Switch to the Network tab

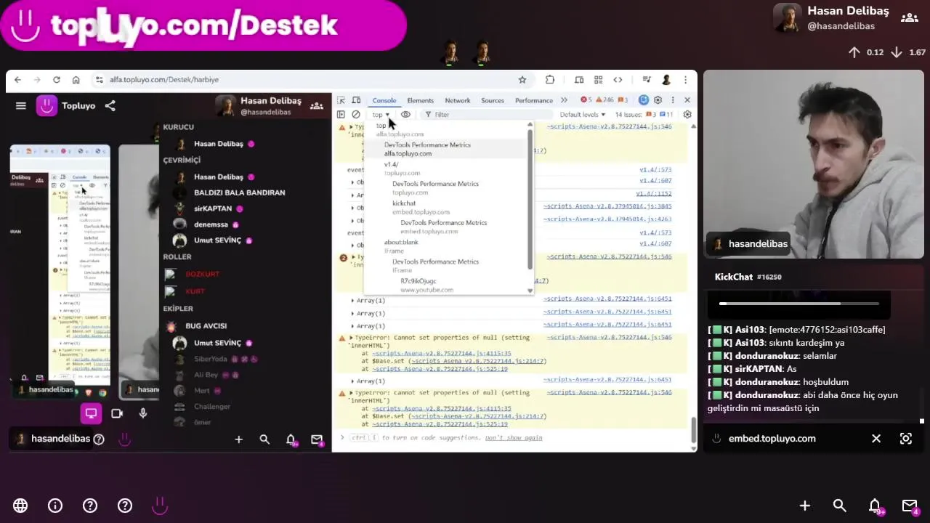tap(458, 101)
